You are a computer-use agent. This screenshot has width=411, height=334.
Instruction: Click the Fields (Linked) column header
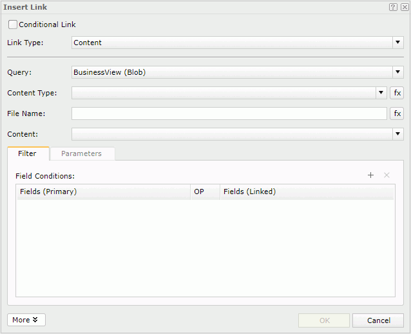pos(306,192)
